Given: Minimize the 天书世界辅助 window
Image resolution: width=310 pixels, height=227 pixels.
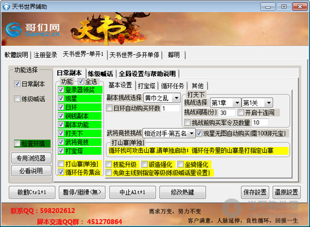Looking at the screenshot, I should click(x=268, y=7).
